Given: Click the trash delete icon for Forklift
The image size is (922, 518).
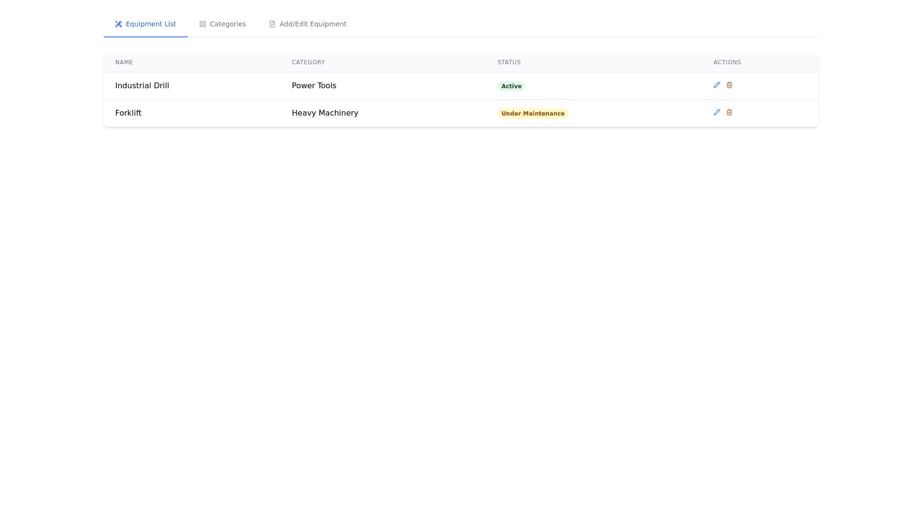Looking at the screenshot, I should tap(729, 112).
